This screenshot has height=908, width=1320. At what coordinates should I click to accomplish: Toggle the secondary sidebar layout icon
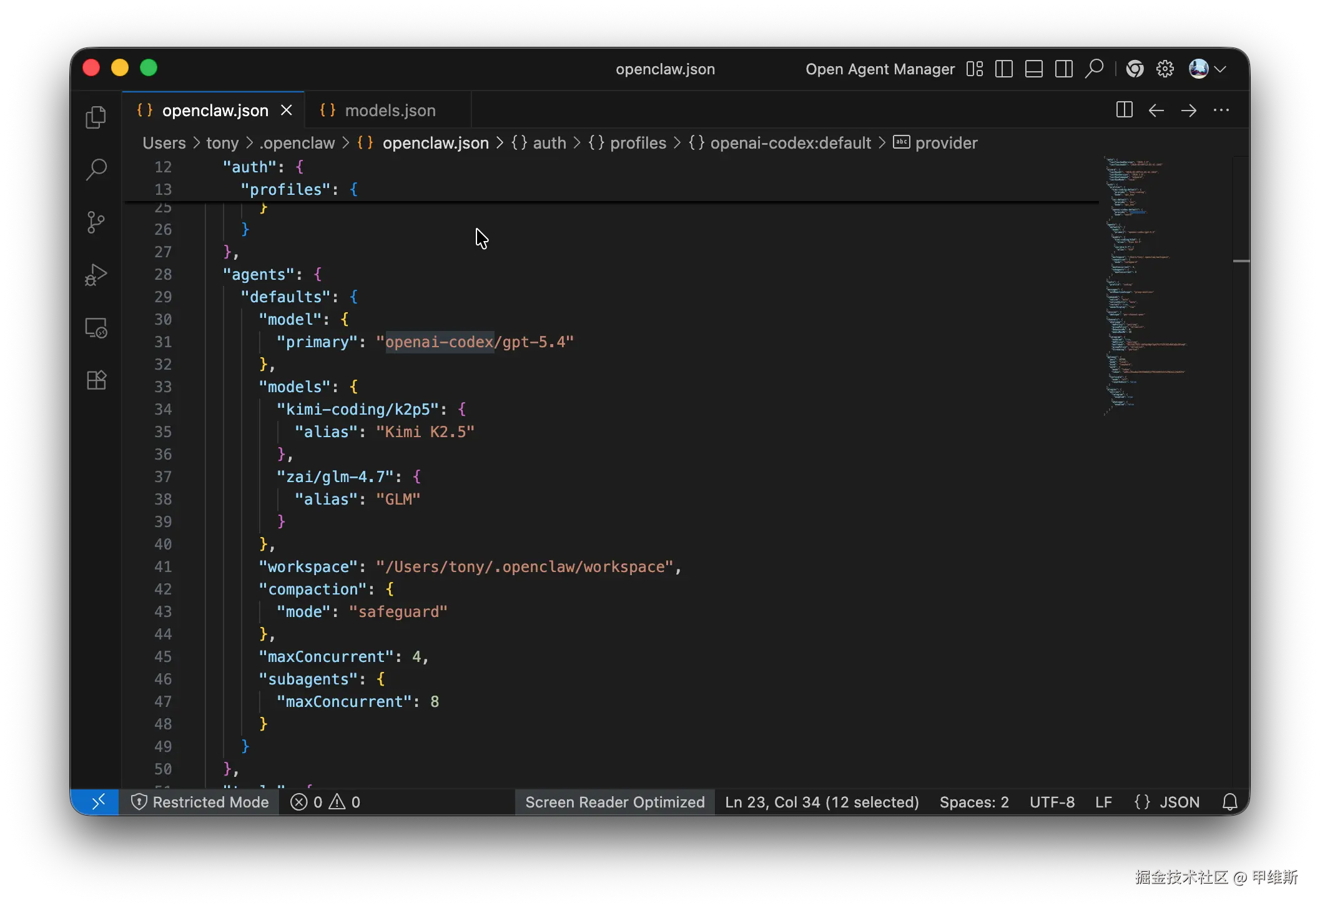[x=1063, y=69]
